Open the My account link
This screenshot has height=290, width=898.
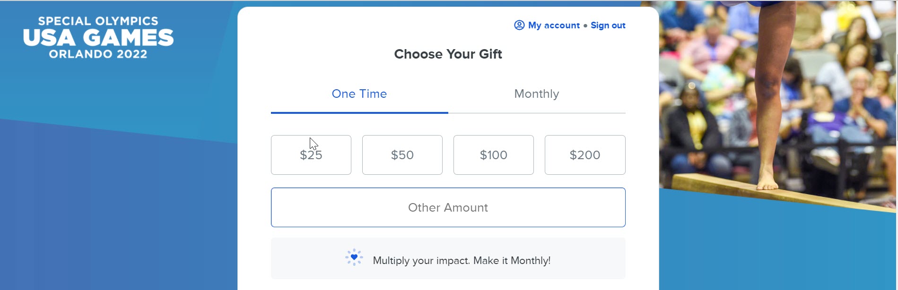554,25
